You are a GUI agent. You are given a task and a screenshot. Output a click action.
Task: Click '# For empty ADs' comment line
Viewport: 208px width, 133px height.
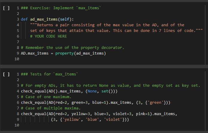point(111,86)
